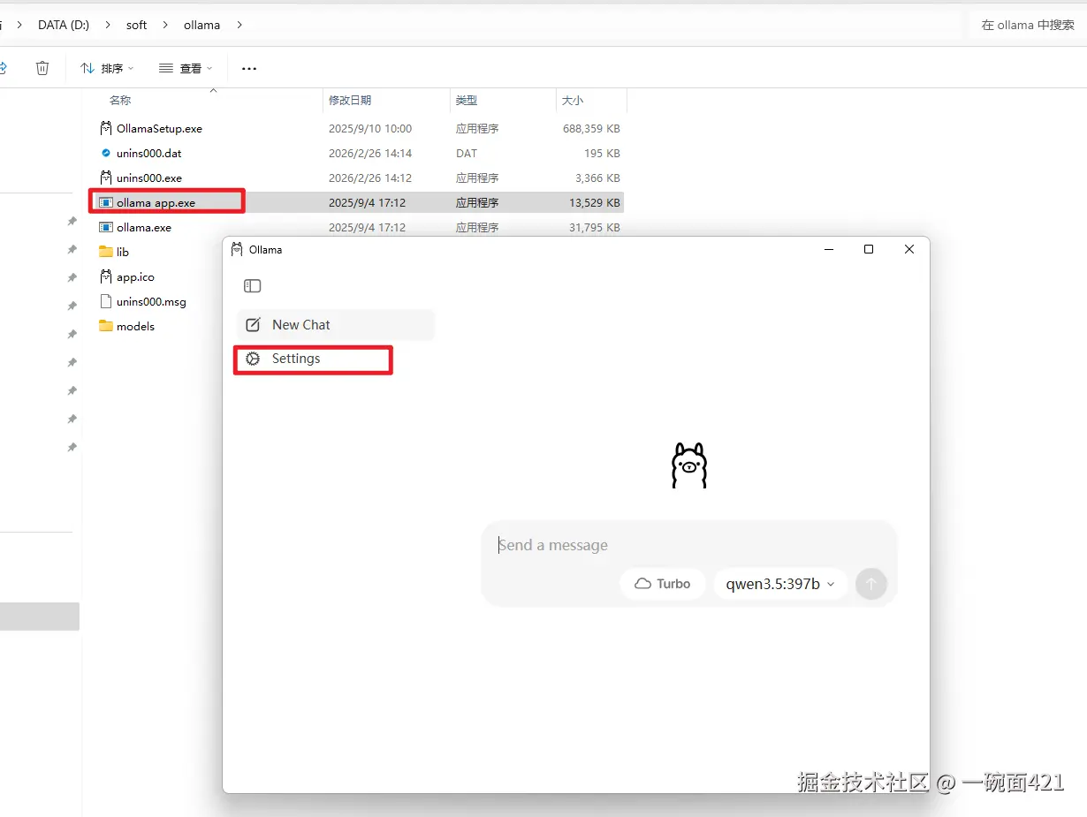This screenshot has width=1087, height=817.
Task: Click the app.ico llama icon
Action: (x=106, y=276)
